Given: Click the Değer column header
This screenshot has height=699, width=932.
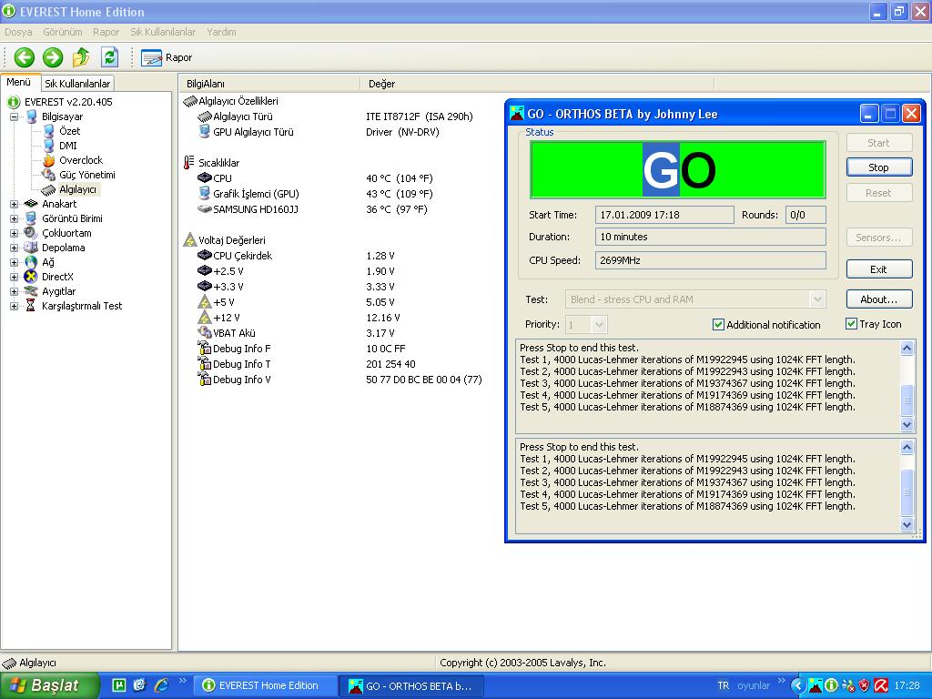Looking at the screenshot, I should click(x=537, y=85).
